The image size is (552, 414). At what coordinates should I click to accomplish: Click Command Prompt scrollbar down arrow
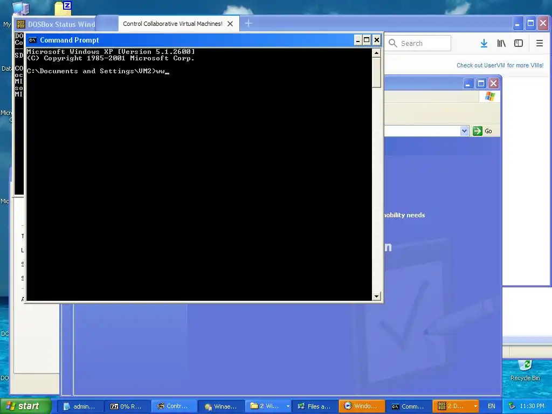376,296
